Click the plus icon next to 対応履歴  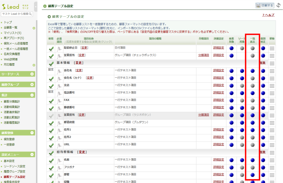tap(34, 65)
